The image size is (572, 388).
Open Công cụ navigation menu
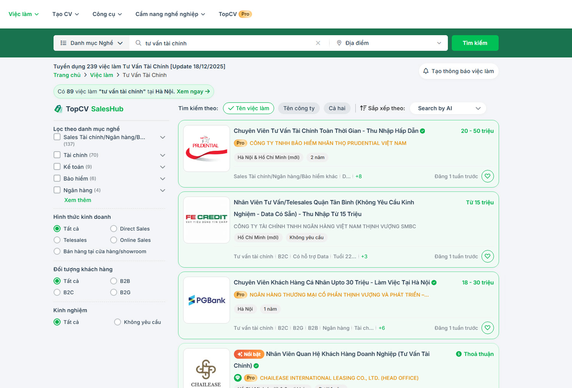pos(107,14)
